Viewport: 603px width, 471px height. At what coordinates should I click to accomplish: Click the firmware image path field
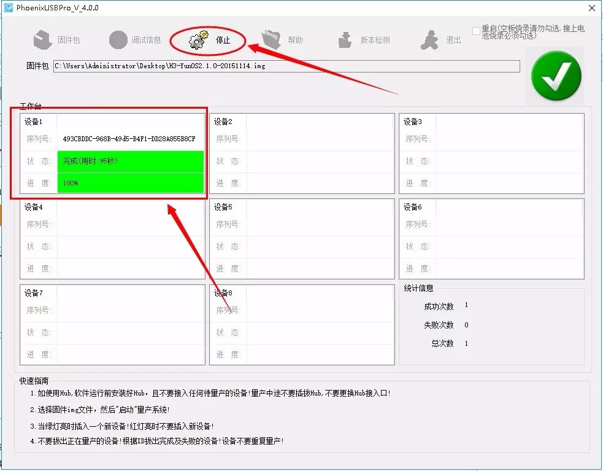286,66
